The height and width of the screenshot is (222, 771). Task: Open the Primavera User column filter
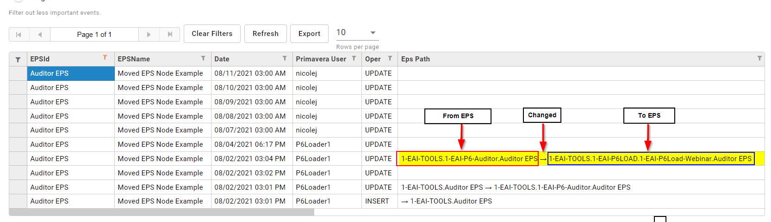click(x=354, y=58)
